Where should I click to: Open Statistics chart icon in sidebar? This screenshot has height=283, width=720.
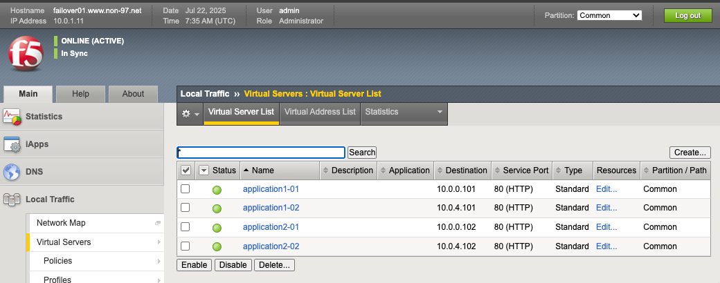(x=12, y=117)
